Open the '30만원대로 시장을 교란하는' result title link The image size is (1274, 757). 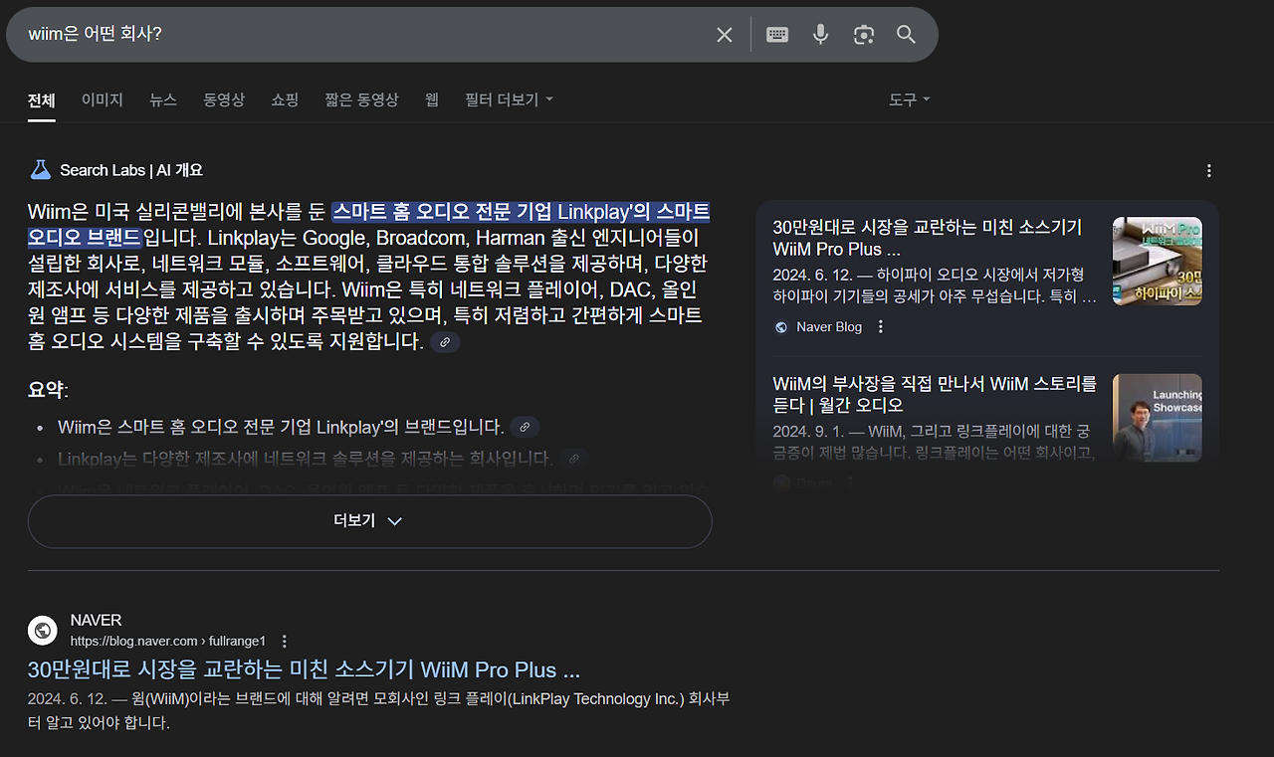tap(304, 668)
